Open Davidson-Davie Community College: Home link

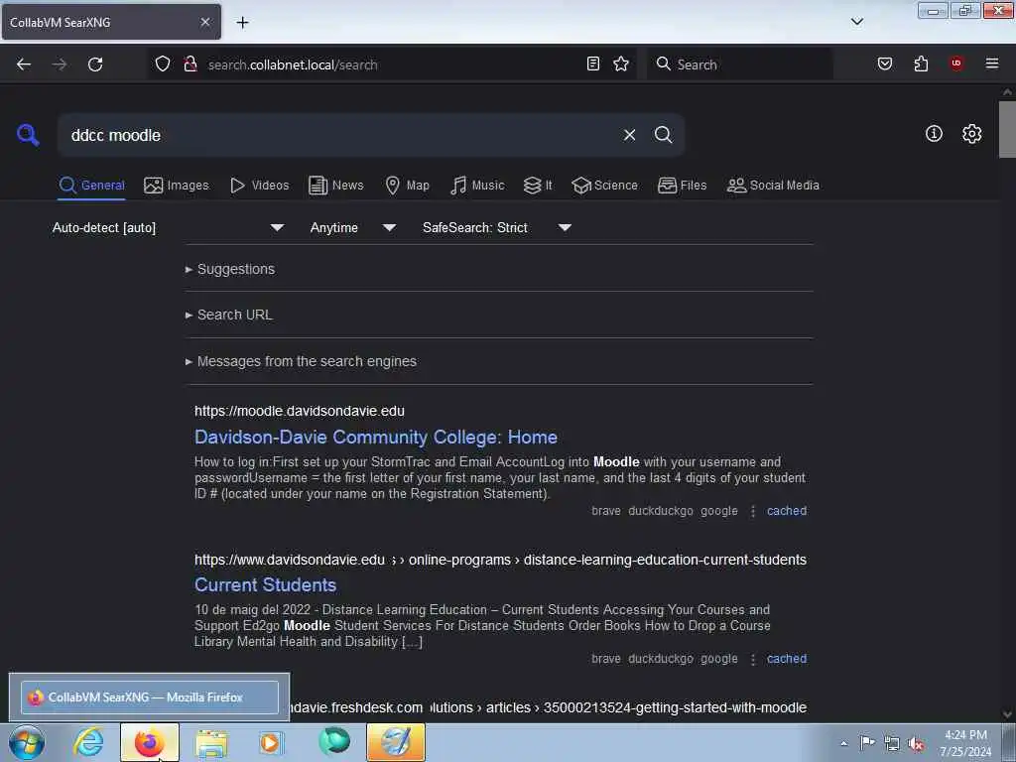[x=376, y=438]
